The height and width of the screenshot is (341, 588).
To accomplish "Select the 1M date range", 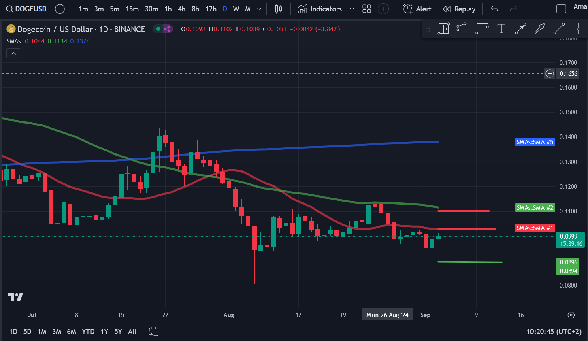I will pos(42,332).
